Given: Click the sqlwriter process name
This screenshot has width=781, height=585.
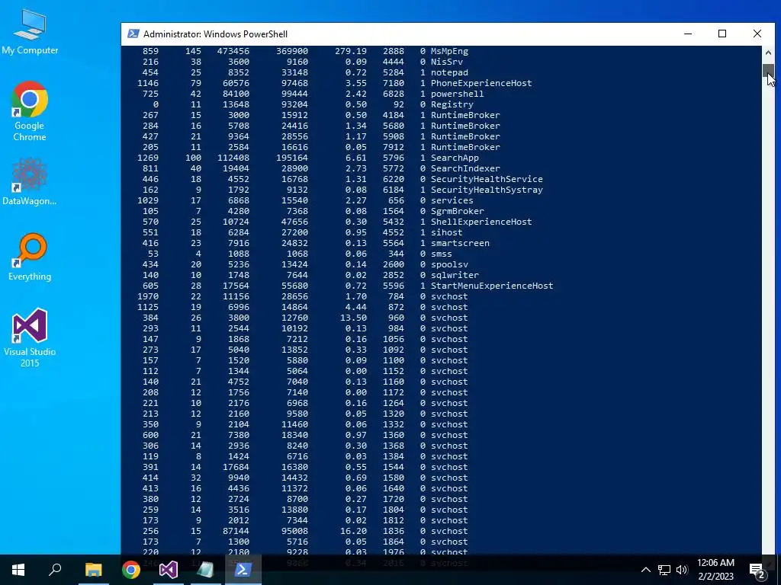Looking at the screenshot, I should click(x=455, y=275).
